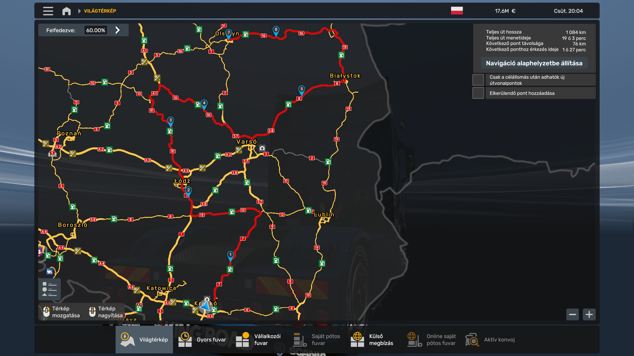Click the 60.00% discovered percentage field
Image resolution: width=634 pixels, height=356 pixels.
(x=96, y=30)
